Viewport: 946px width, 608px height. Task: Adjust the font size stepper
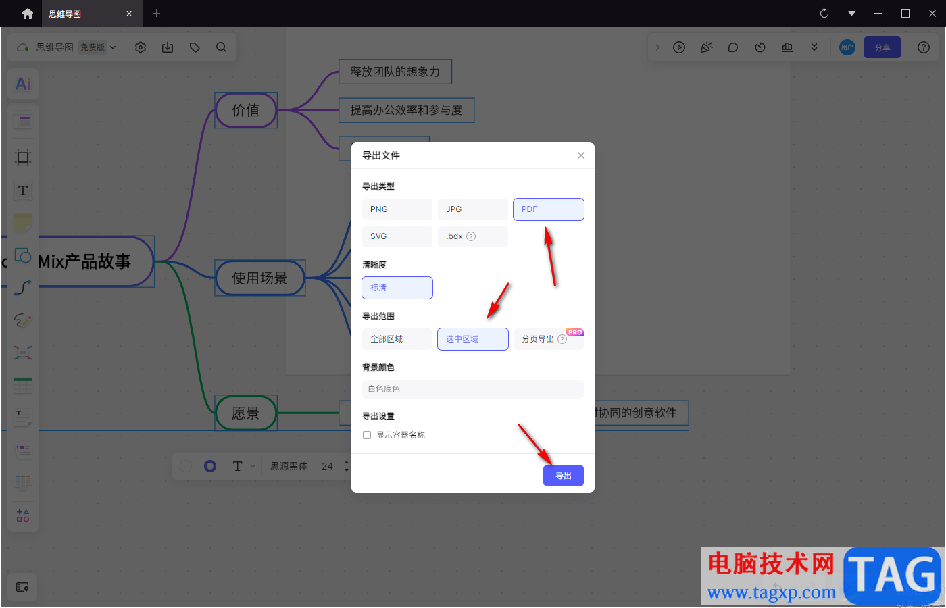347,466
